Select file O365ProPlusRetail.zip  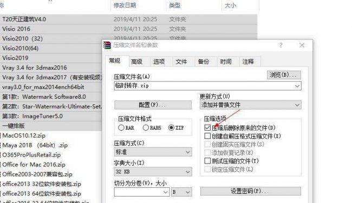[x=31, y=155]
